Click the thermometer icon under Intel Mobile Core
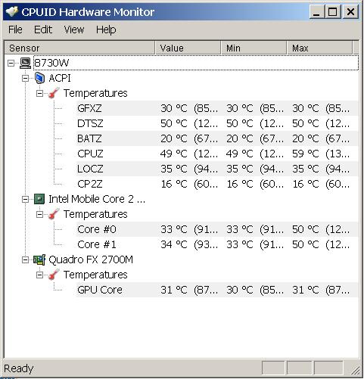364x379 pixels. click(x=54, y=214)
